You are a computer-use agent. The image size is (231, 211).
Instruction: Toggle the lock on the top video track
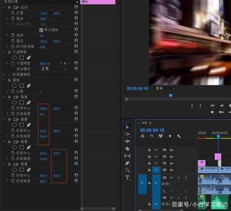tap(150, 150)
